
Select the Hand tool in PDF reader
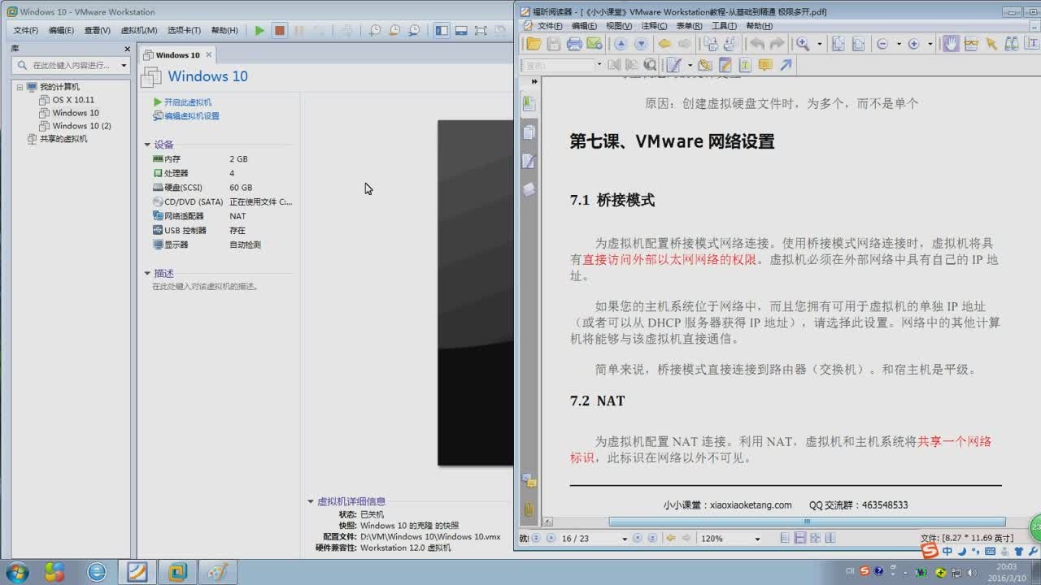[951, 44]
